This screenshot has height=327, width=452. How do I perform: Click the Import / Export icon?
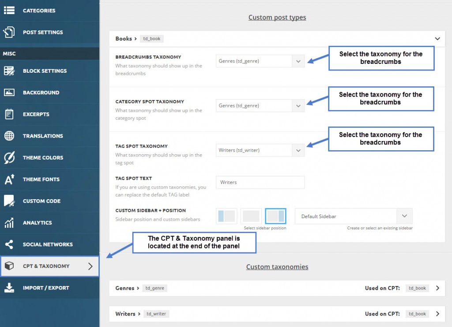(10, 288)
